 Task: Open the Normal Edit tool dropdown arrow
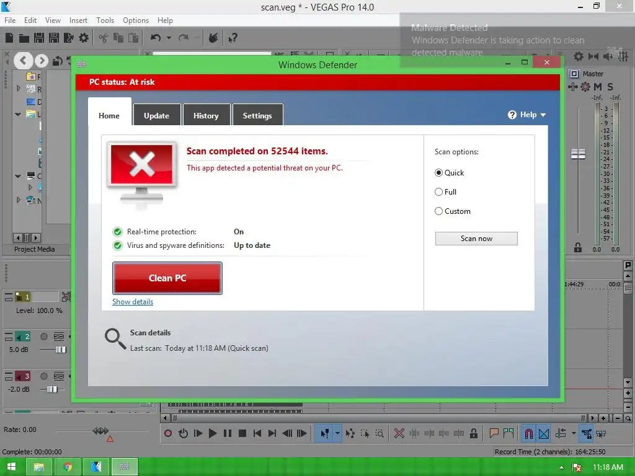(x=337, y=433)
